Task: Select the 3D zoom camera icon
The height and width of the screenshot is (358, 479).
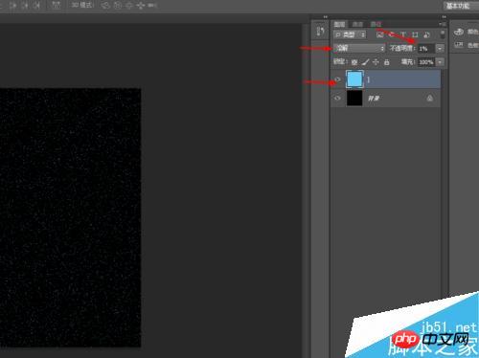Action: click(x=152, y=6)
